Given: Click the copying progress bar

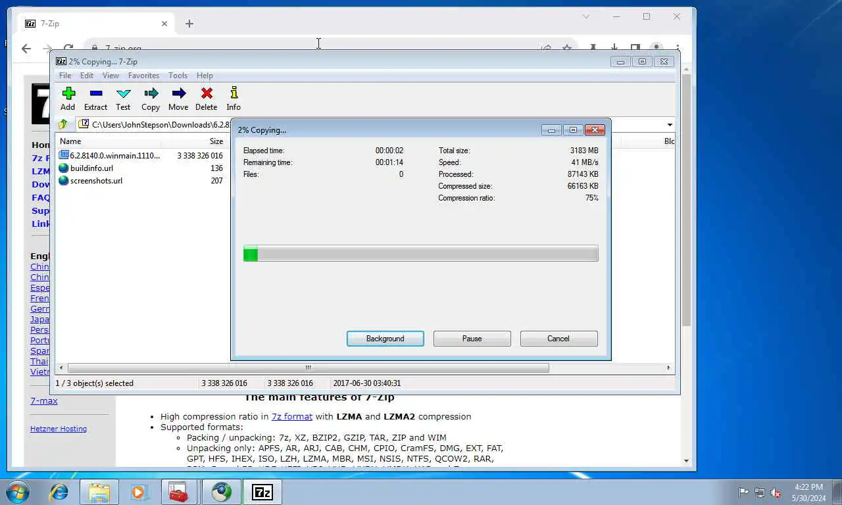Looking at the screenshot, I should (421, 253).
